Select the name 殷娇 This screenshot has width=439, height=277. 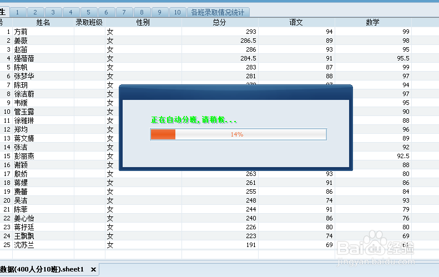point(21,174)
